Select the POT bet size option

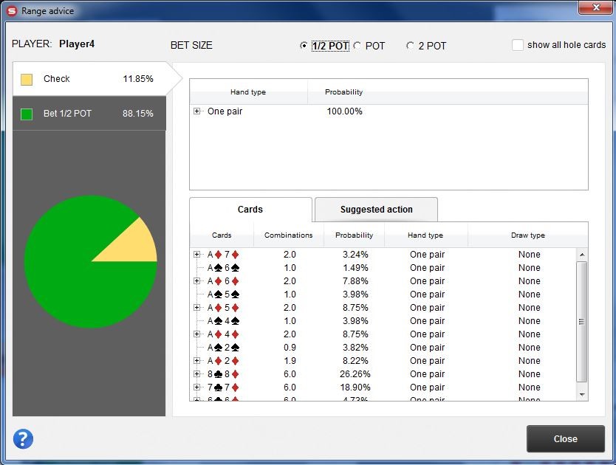click(357, 46)
